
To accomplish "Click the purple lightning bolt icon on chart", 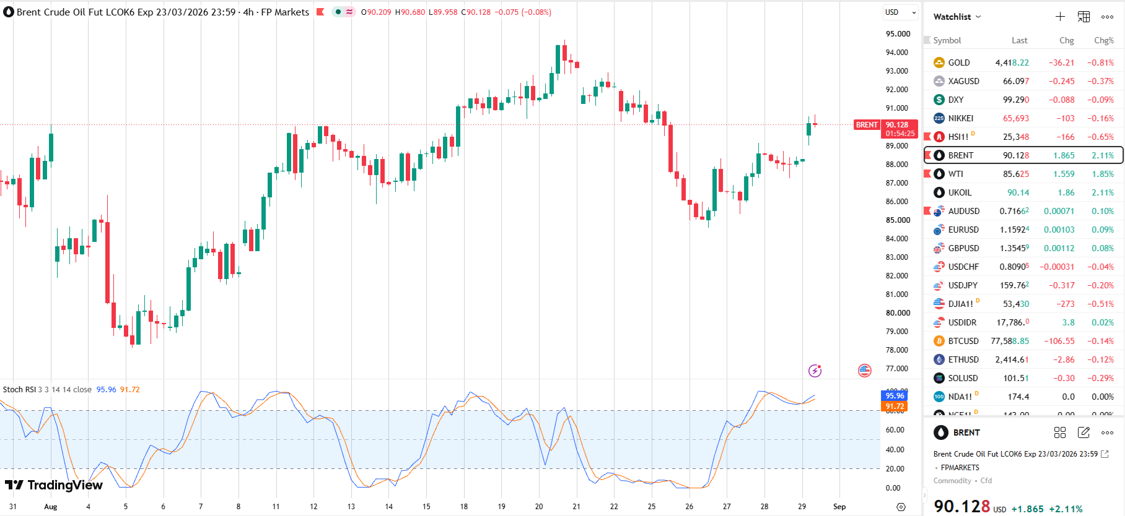I will 815,371.
